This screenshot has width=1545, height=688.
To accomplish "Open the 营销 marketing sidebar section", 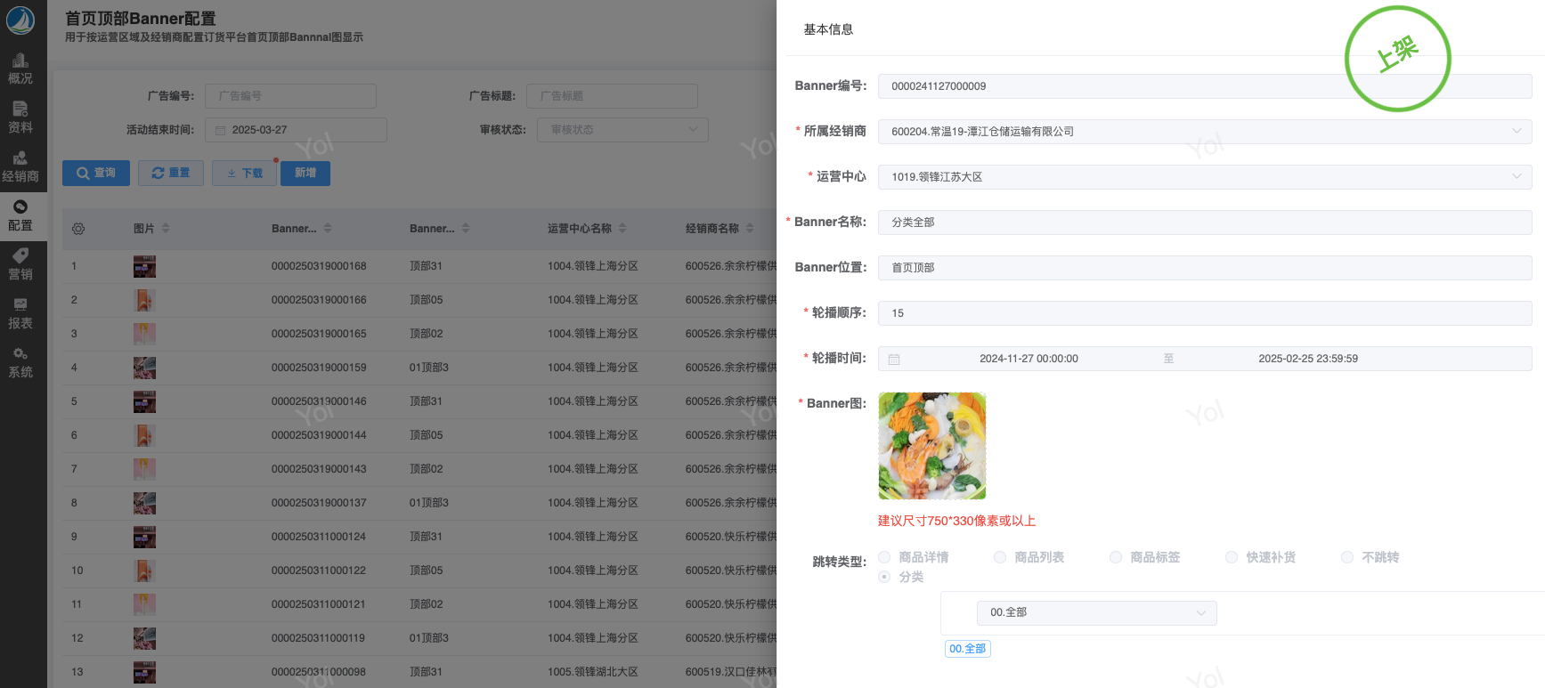I will (20, 264).
